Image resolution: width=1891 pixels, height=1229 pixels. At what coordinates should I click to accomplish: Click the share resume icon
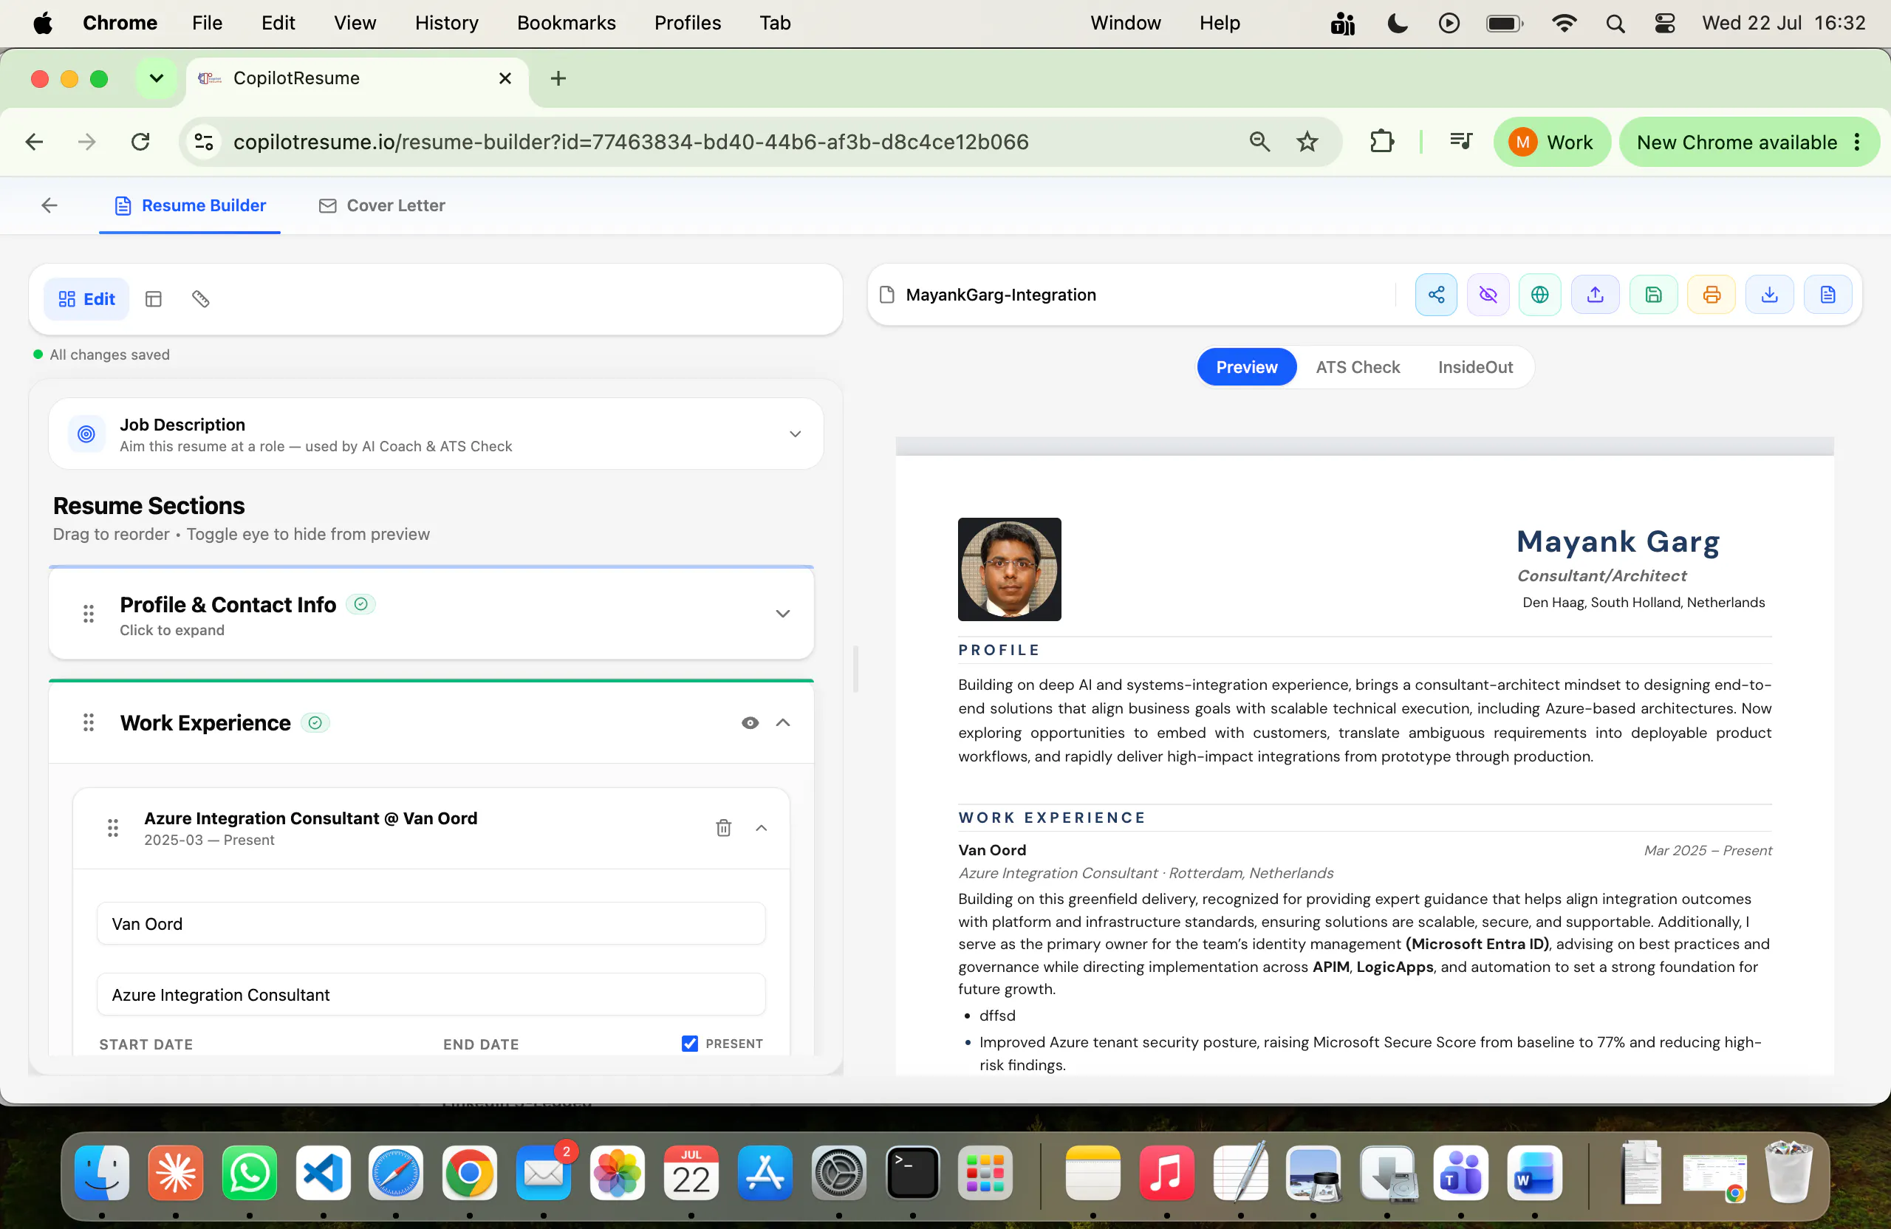click(1436, 295)
